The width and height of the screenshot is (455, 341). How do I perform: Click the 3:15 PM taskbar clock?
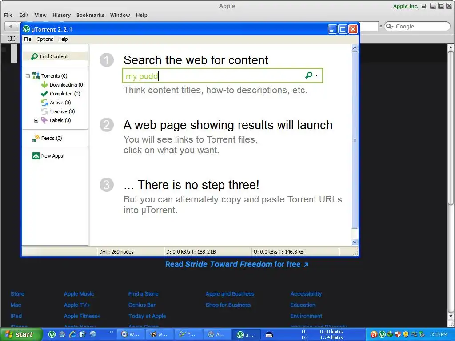coord(439,334)
